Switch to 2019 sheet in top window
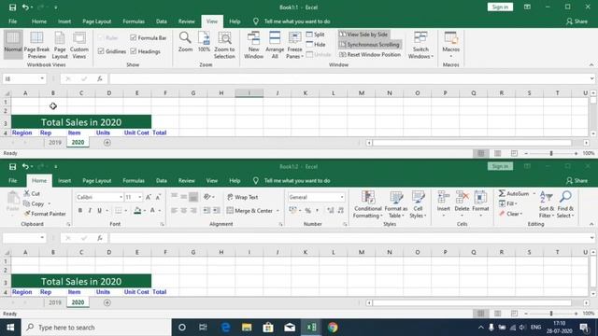 (x=55, y=143)
